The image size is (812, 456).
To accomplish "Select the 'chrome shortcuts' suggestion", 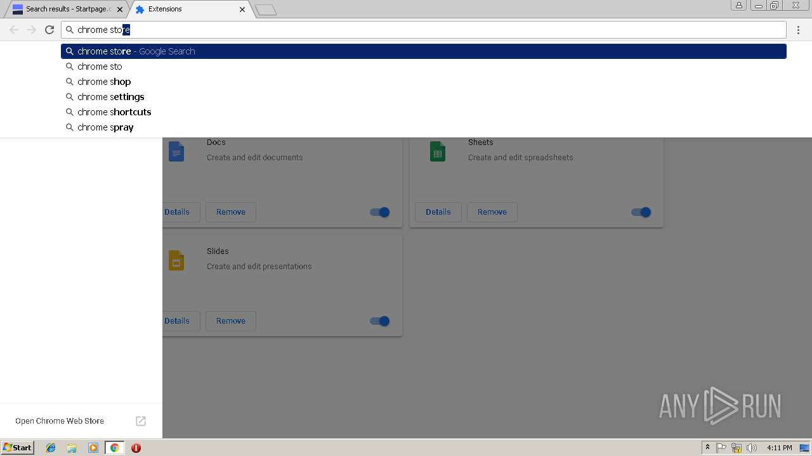I will coord(424,112).
